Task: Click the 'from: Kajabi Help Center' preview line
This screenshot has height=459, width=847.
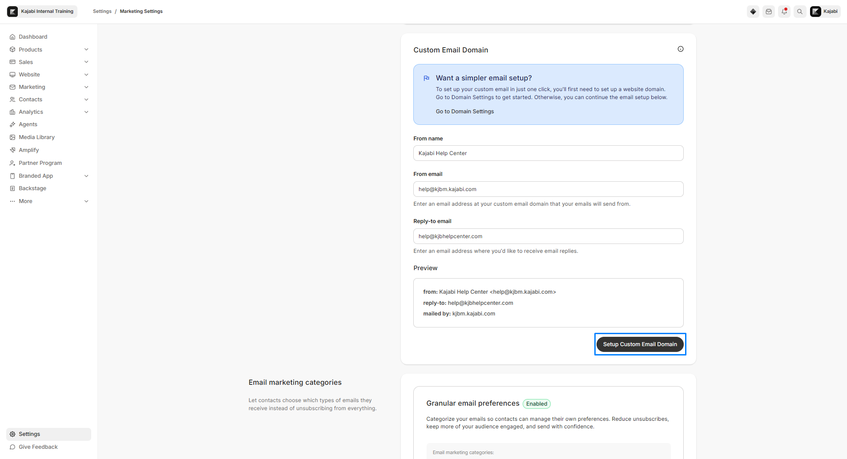Action: tap(489, 292)
